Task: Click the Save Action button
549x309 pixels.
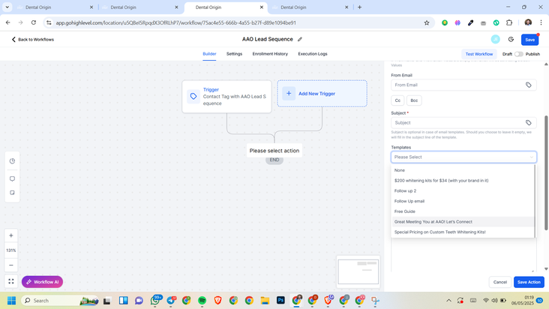Action: point(528,282)
